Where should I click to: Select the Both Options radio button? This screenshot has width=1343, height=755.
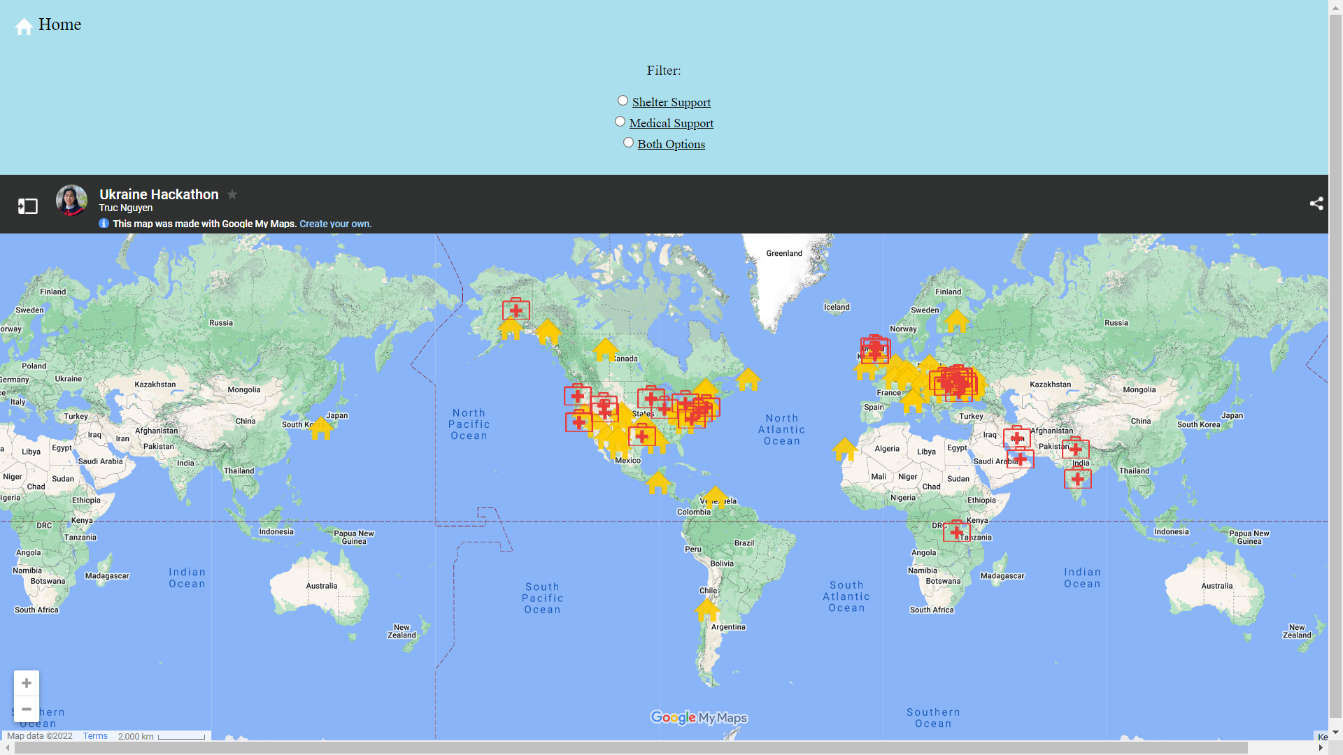(x=628, y=143)
